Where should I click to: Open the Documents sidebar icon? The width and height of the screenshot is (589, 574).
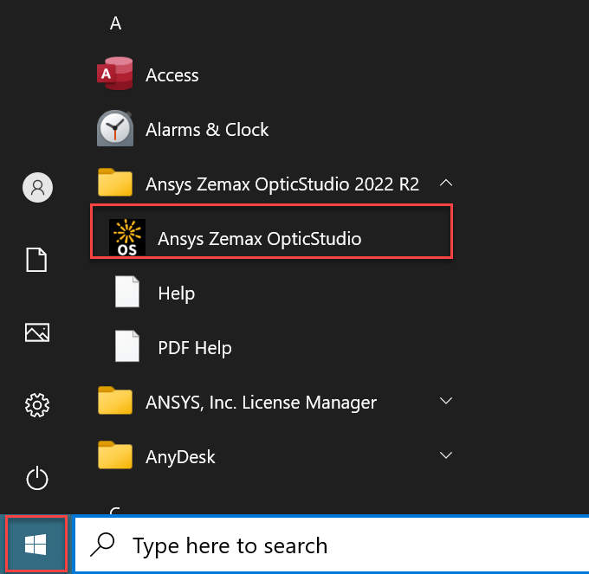[x=36, y=260]
